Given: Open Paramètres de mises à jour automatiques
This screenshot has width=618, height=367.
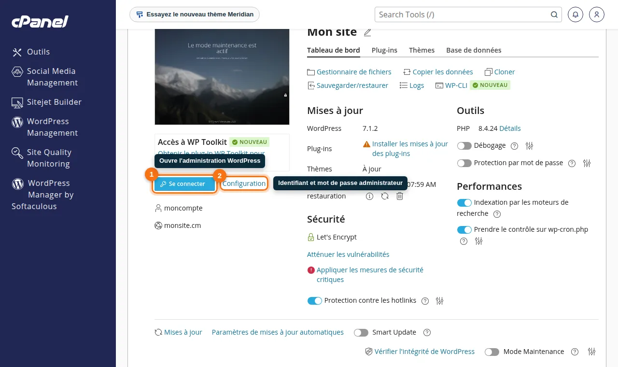Looking at the screenshot, I should 278,332.
